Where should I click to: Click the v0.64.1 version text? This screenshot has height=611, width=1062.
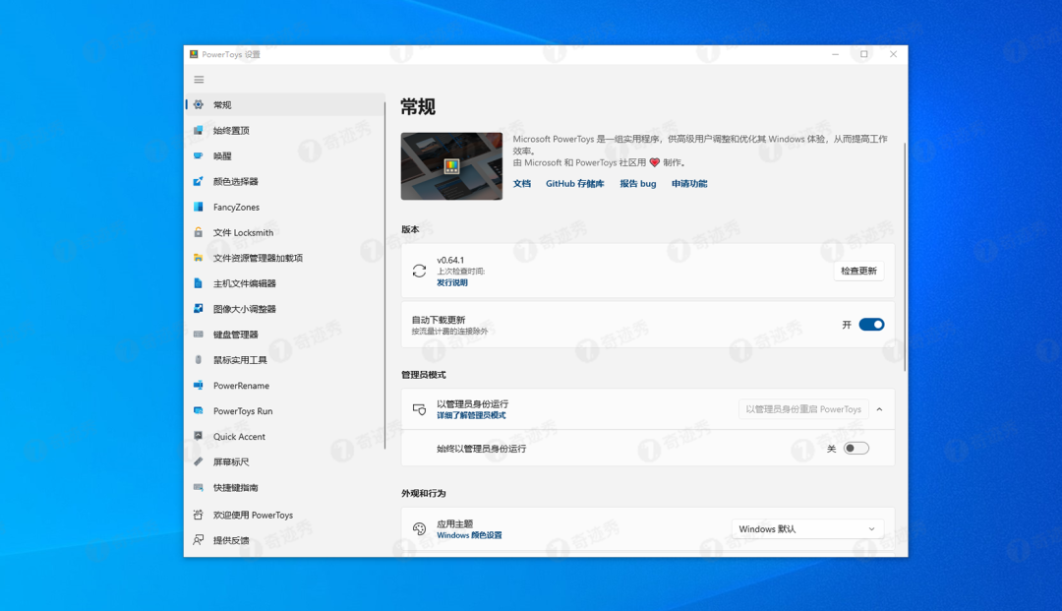point(450,260)
